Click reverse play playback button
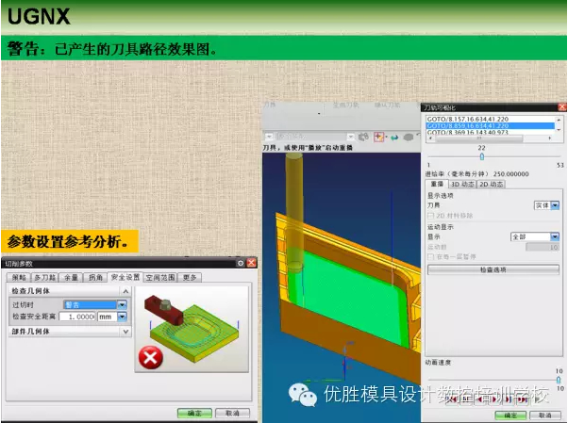The height and width of the screenshot is (423, 568). point(480,399)
